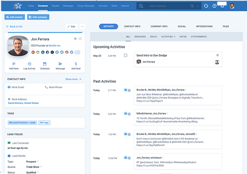
Task: Open the Reports nav item
Action: pyautogui.click(x=125, y=6)
